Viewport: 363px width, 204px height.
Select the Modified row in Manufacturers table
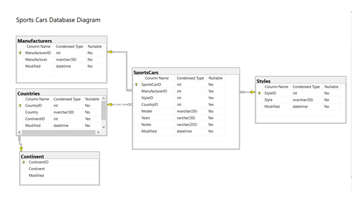pos(61,67)
